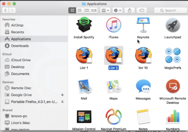
Task: Switch to cover flow view
Action: coord(94,10)
